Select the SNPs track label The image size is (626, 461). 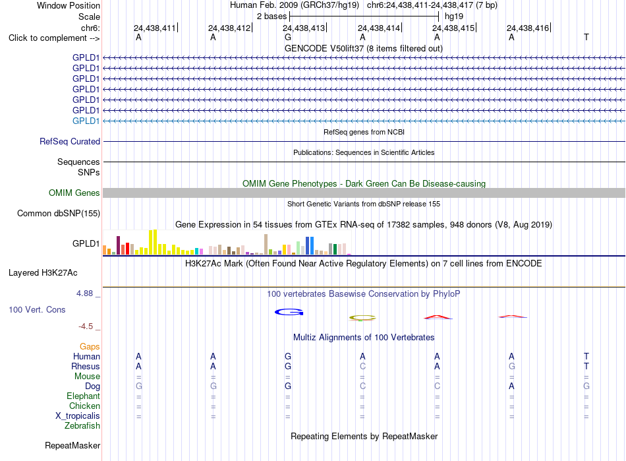click(x=89, y=172)
